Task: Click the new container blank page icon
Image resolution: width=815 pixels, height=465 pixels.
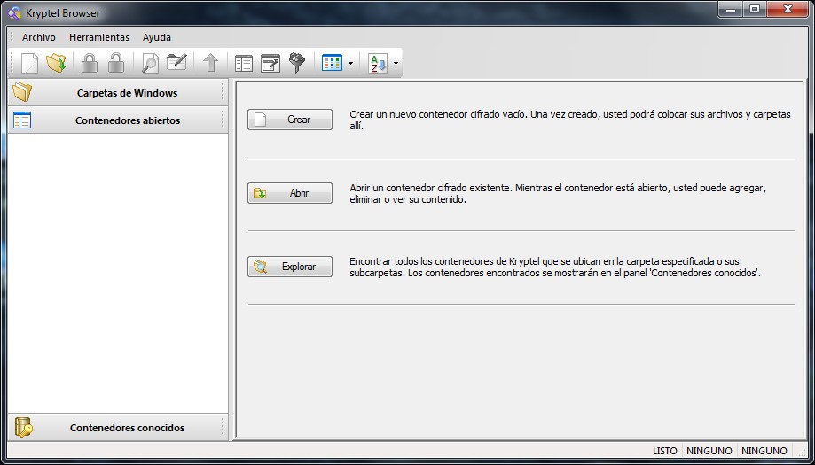Action: pyautogui.click(x=29, y=63)
